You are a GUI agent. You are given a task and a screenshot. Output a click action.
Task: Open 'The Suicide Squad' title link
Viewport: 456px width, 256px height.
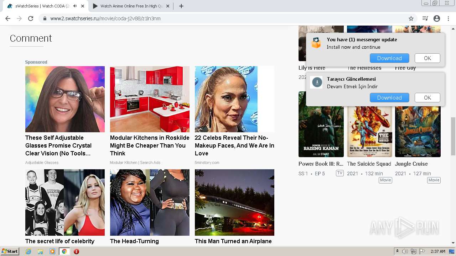click(x=369, y=164)
